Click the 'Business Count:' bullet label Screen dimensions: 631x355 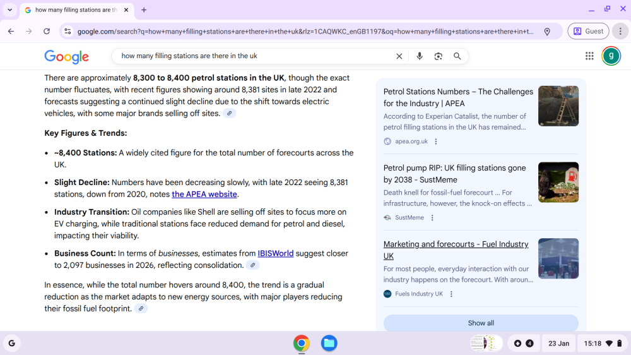point(85,253)
